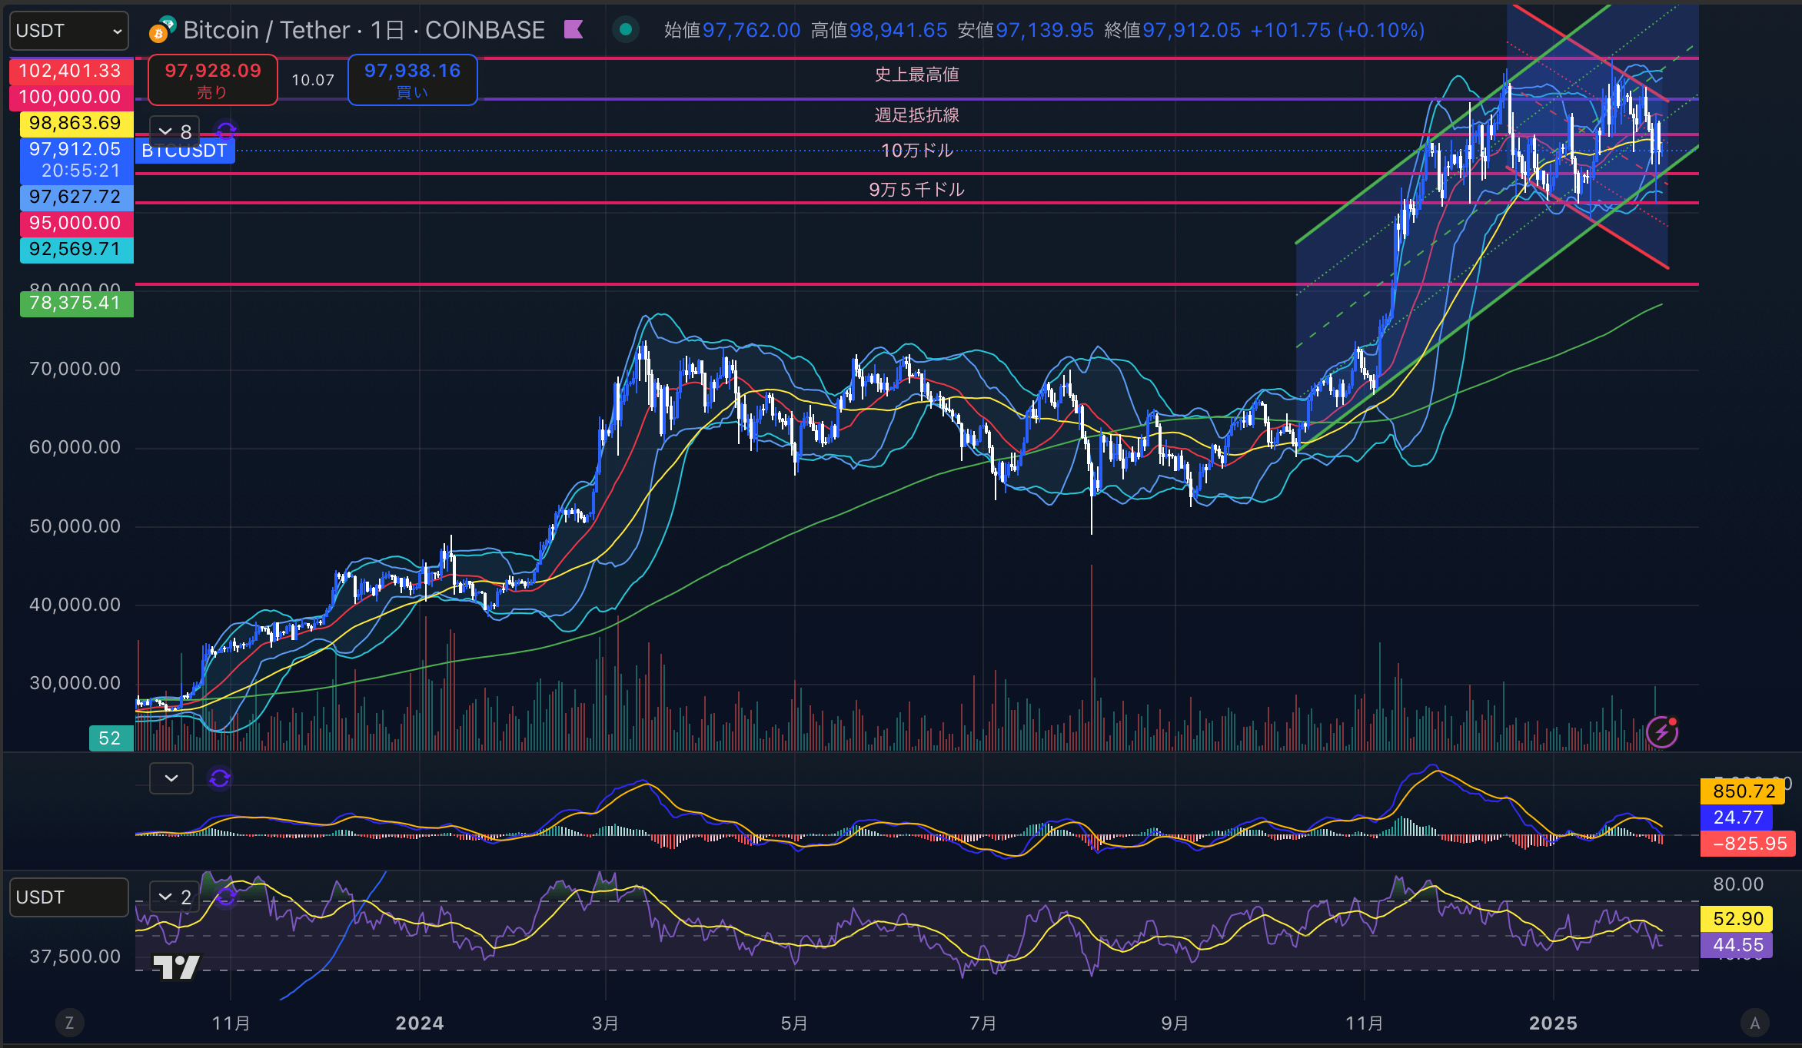Click the 95,000.00 pink price label

(75, 223)
